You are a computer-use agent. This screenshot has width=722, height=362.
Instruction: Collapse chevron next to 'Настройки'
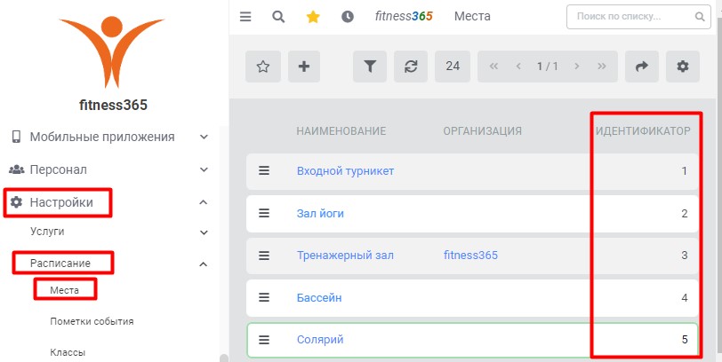click(204, 202)
